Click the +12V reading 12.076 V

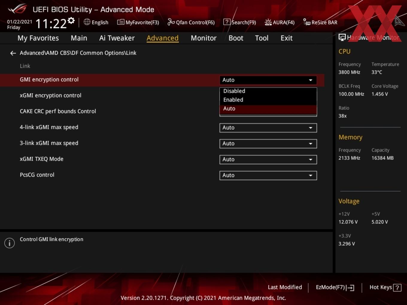click(348, 222)
